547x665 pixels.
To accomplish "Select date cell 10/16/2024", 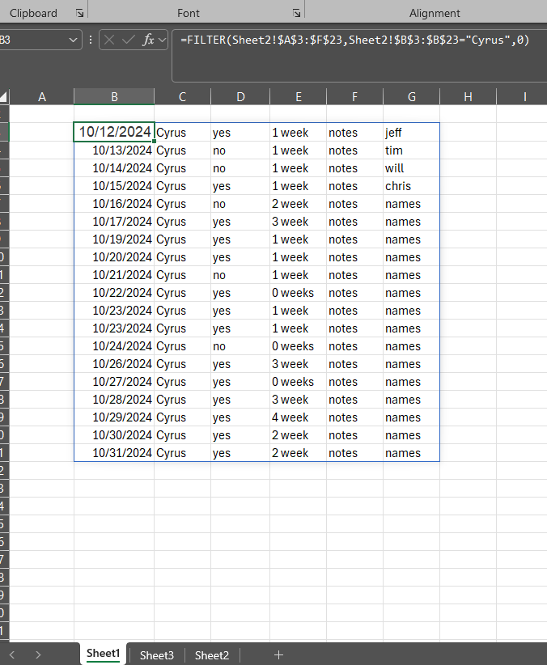I will pos(114,204).
